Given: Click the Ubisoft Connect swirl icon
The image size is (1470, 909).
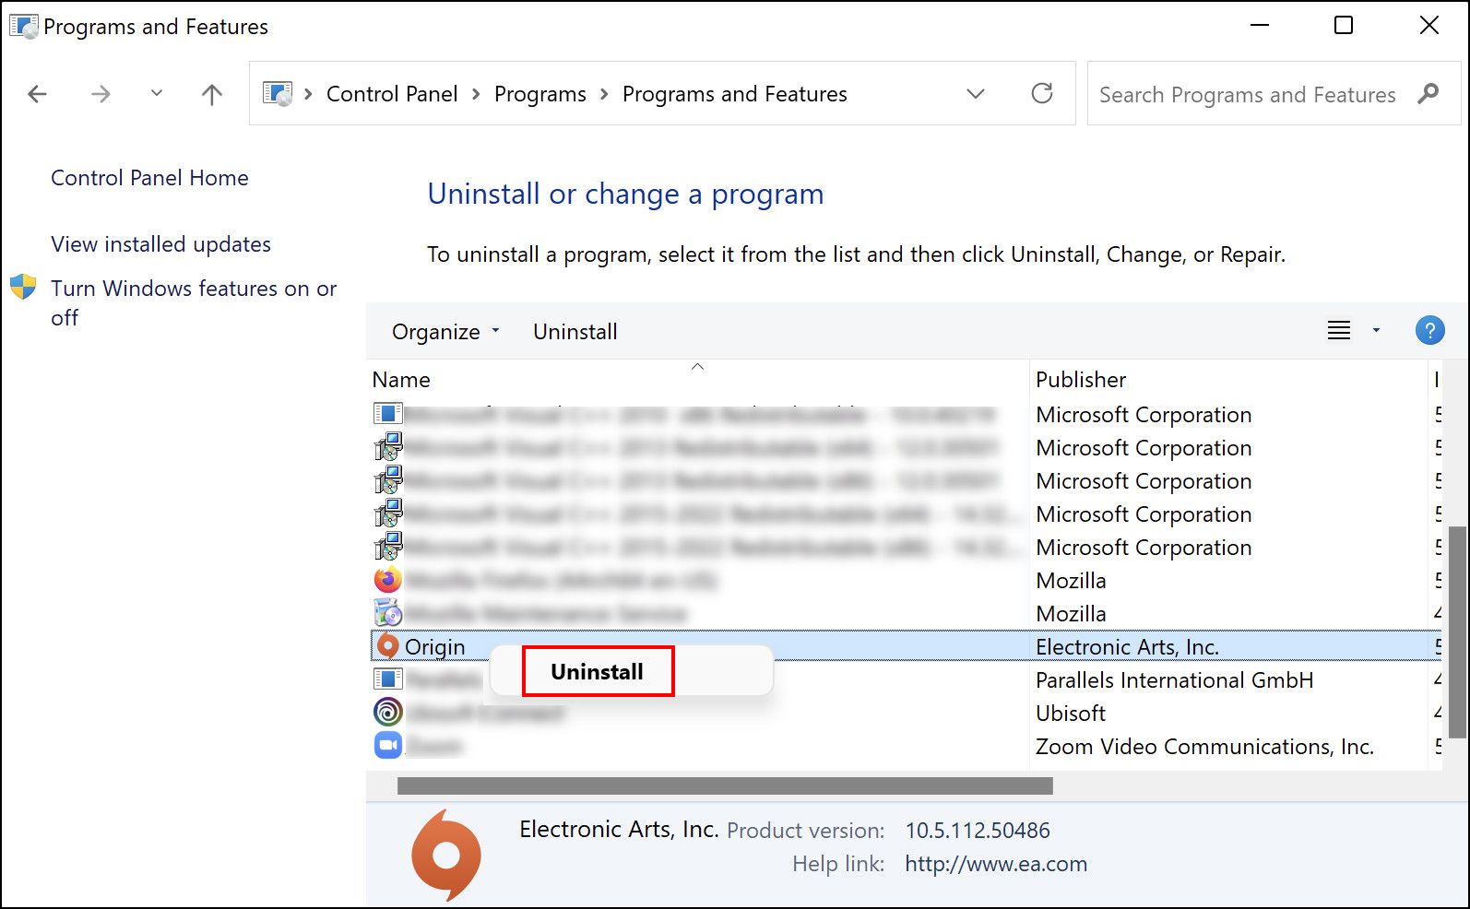Looking at the screenshot, I should (388, 712).
